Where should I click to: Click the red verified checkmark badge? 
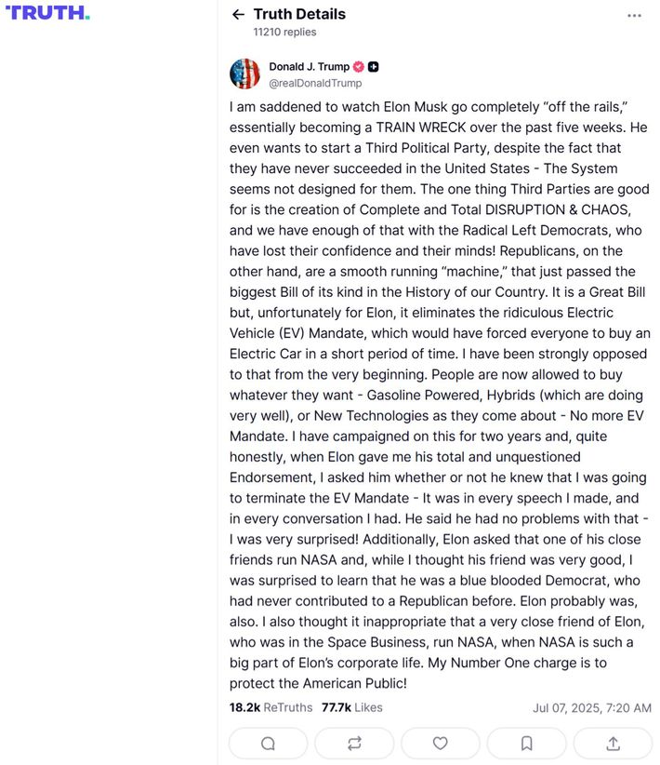coord(358,67)
